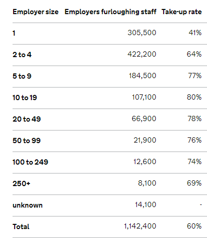Click the Employer size column header
Screen dimensions: 207x238
tap(36, 12)
